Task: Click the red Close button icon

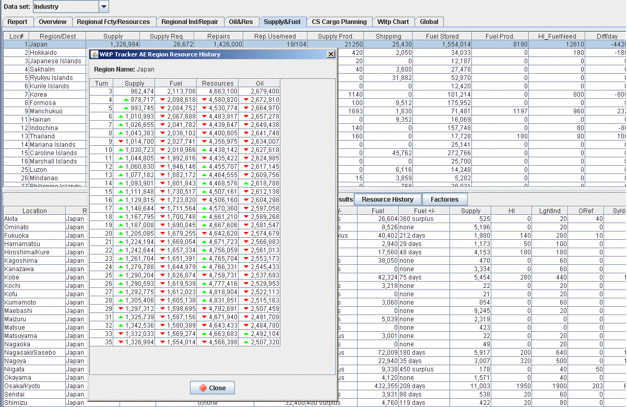Action: click(x=203, y=388)
